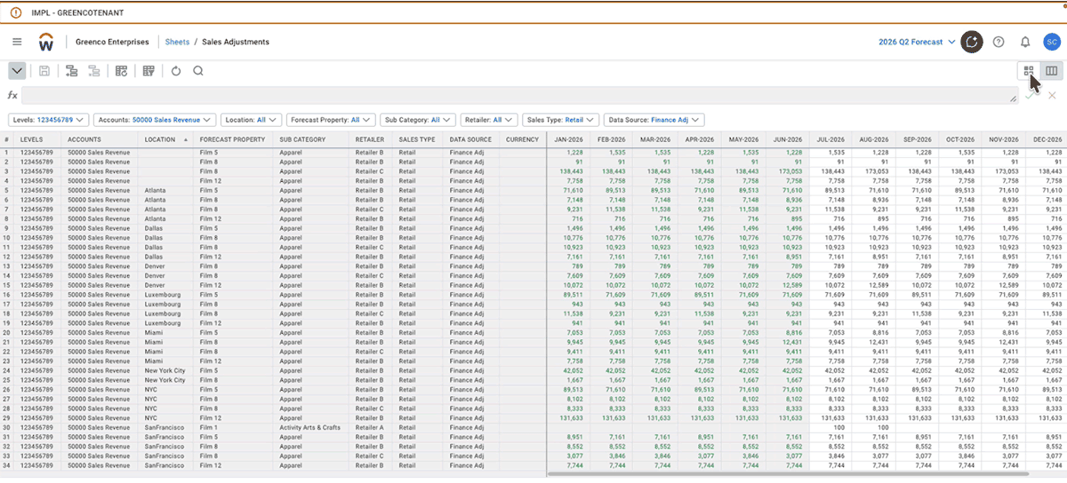Screen dimensions: 1067x483
Task: Click the DATA SOURCE column header
Action: coord(472,139)
